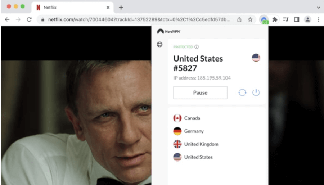Click the browser forward arrow
The width and height of the screenshot is (324, 185).
click(x=18, y=19)
